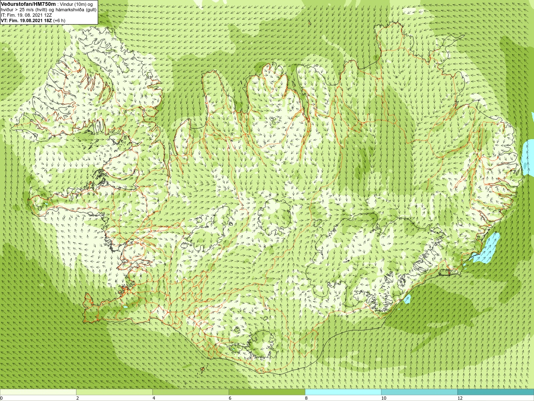Click the "IT: Fim. 19. 08. 2021 12Z" line
This screenshot has height=401, width=534.
click(x=26, y=15)
